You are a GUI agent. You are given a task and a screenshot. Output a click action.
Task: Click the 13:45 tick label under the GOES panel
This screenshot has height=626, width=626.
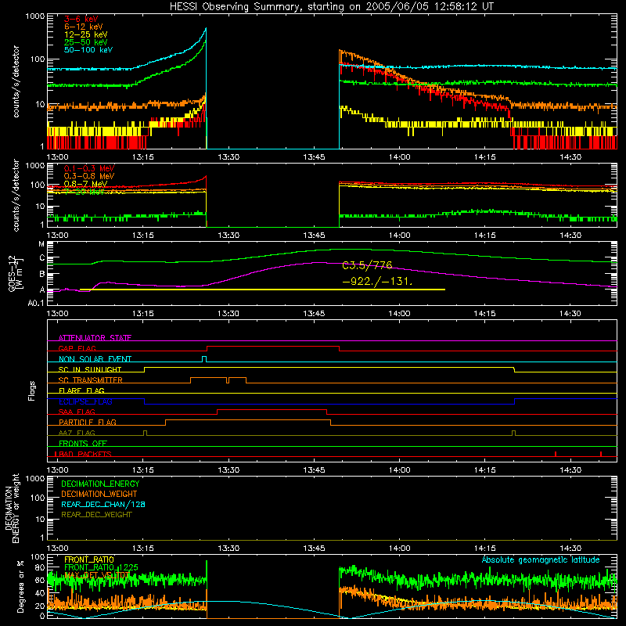314,314
